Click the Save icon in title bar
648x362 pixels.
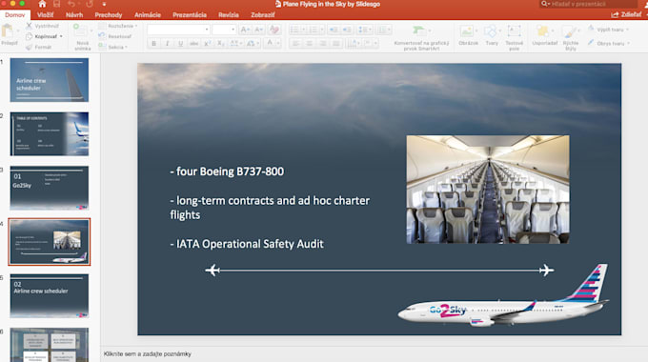tap(56, 4)
